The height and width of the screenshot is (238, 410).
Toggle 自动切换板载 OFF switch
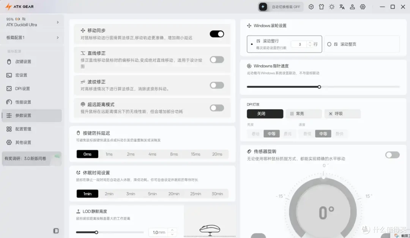coord(281,7)
